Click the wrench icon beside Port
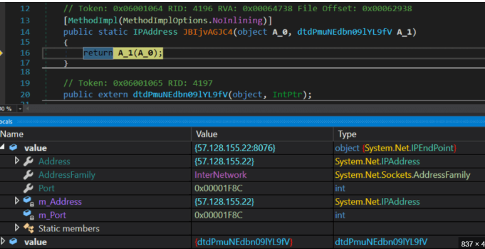The height and width of the screenshot is (249, 485). pos(28,188)
